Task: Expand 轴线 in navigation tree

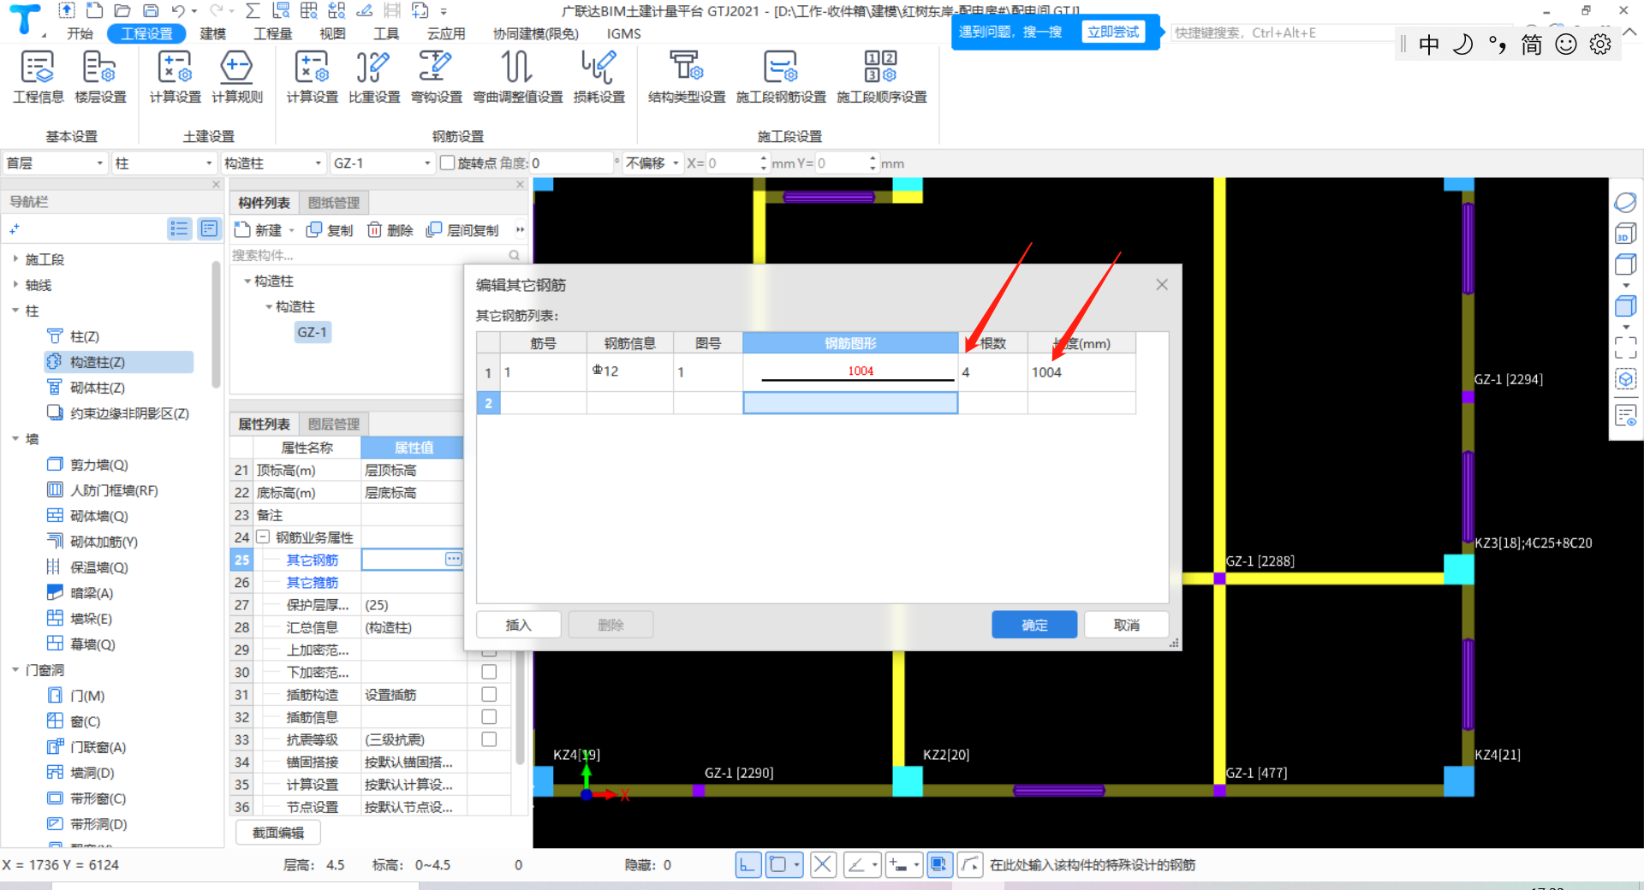Action: [x=15, y=284]
